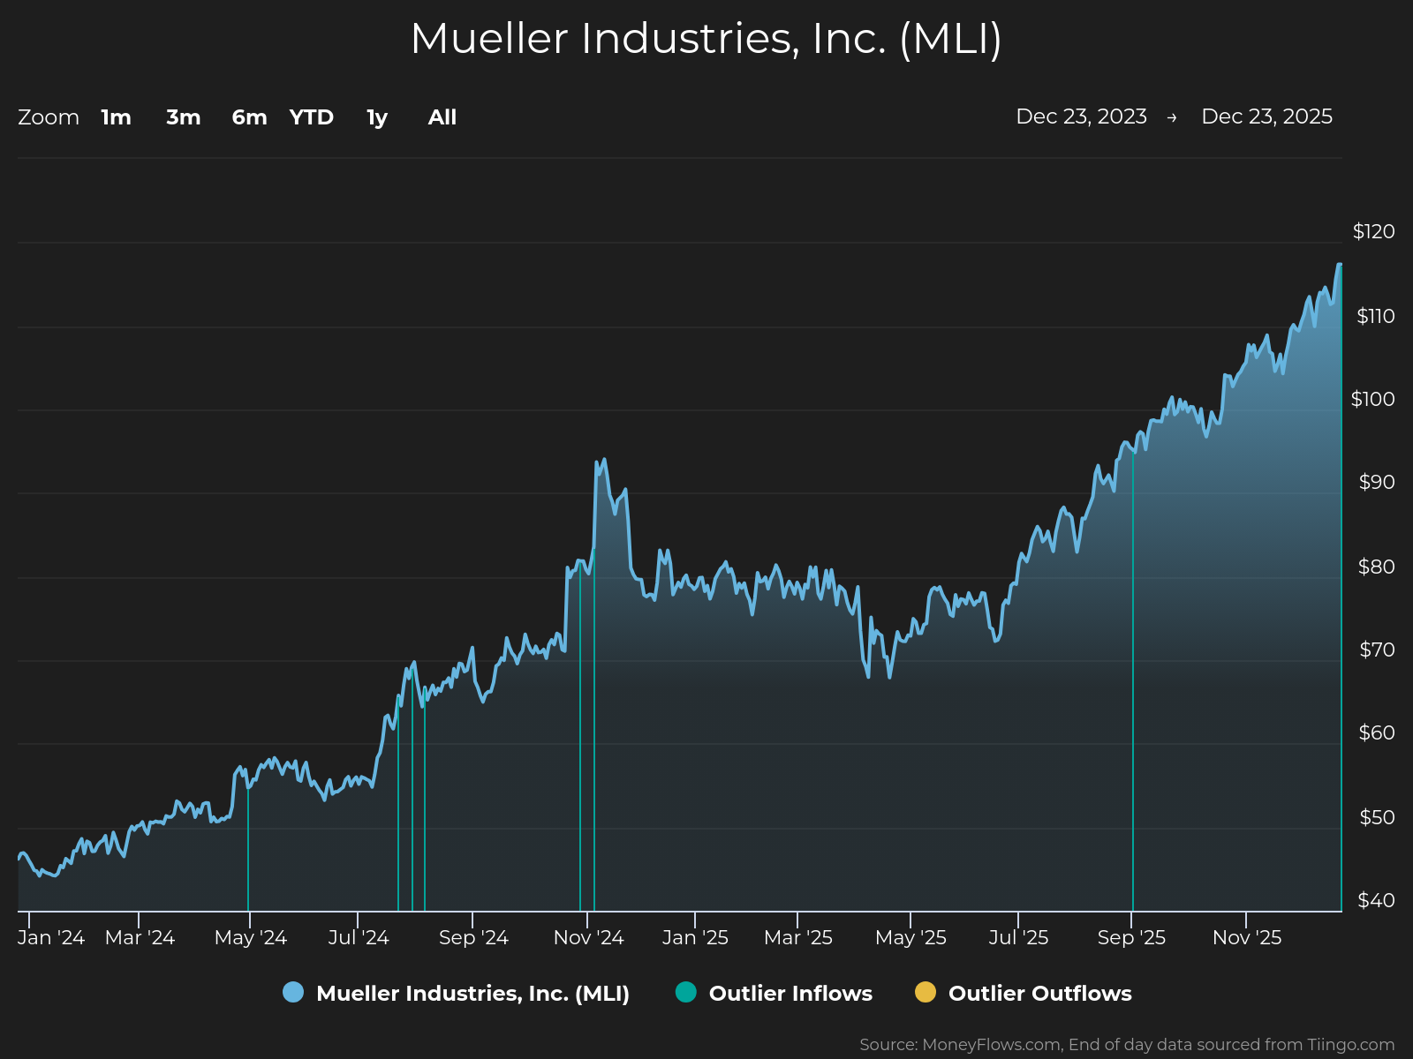
Task: Toggle the Outlier Inflows series label
Action: point(790,993)
